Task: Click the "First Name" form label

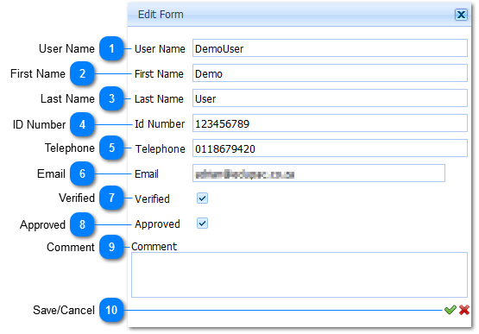Action: click(x=159, y=74)
